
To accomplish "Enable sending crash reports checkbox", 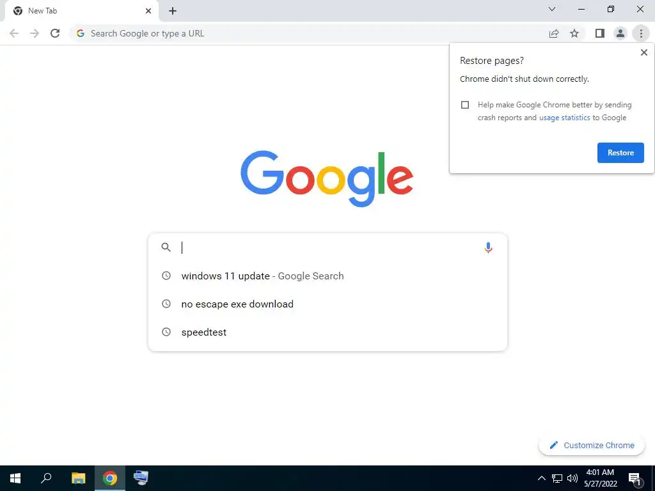I will point(465,105).
